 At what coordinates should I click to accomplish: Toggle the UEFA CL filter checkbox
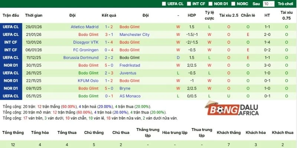[164, 4]
